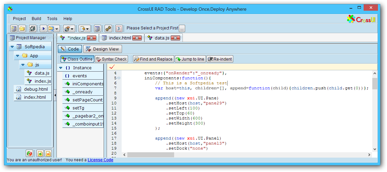This screenshot has width=387, height=172.
Task: Click the Project Manager panel header icon
Action: coord(12,38)
